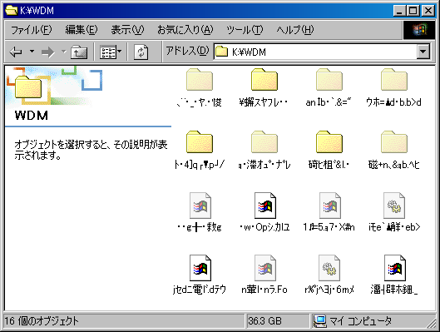Screen dimensions: 440x332
Task: Select the faded file starting with 1ル=5
Action: coord(329,212)
